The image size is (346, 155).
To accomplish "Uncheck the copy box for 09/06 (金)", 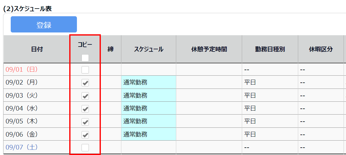I will click(85, 135).
